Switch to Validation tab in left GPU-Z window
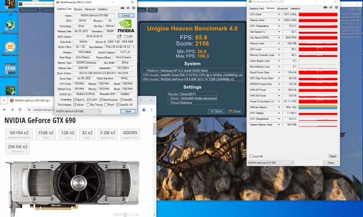This screenshot has width=363, height=217. click(x=103, y=9)
